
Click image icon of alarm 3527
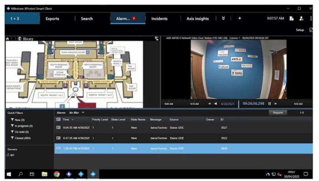point(58,128)
